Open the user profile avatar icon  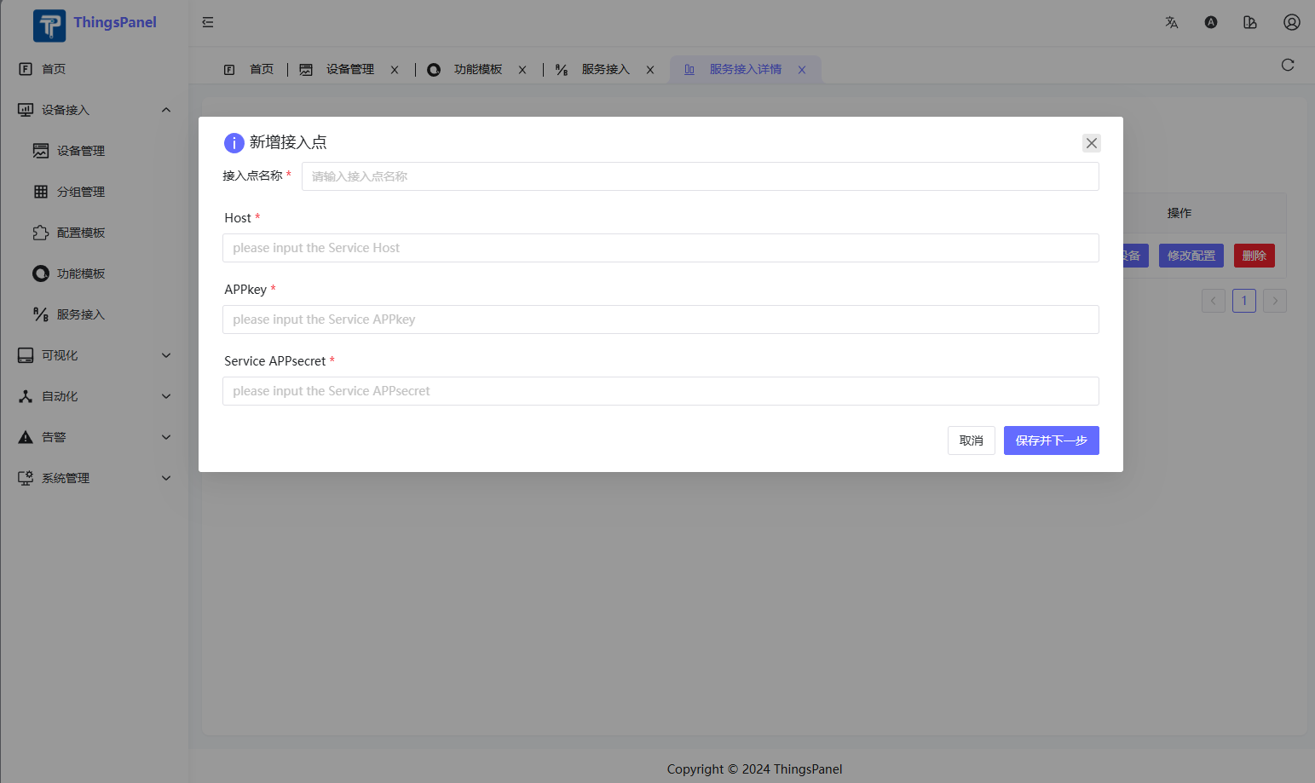click(1291, 22)
